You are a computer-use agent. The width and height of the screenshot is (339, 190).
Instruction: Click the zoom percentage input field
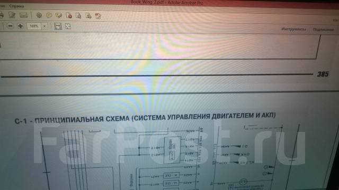tap(34, 26)
